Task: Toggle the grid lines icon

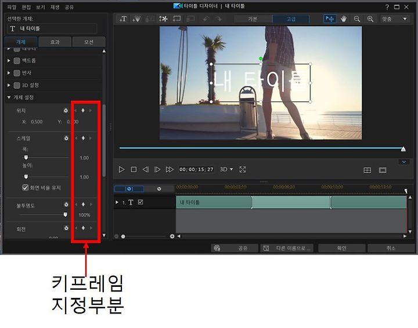Action: 367,170
